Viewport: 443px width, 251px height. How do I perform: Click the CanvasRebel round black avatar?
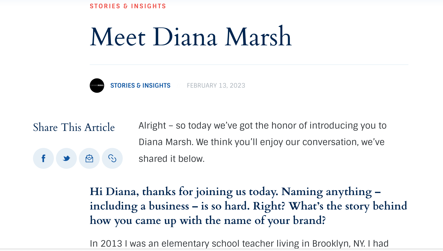point(97,86)
